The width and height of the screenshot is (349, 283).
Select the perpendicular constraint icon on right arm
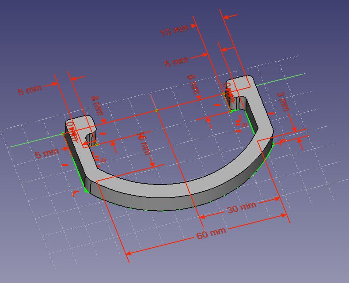click(239, 118)
